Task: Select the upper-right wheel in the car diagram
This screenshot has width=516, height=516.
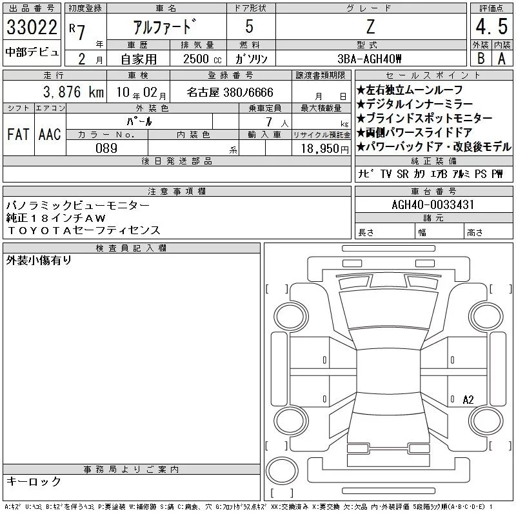Action: (x=484, y=316)
